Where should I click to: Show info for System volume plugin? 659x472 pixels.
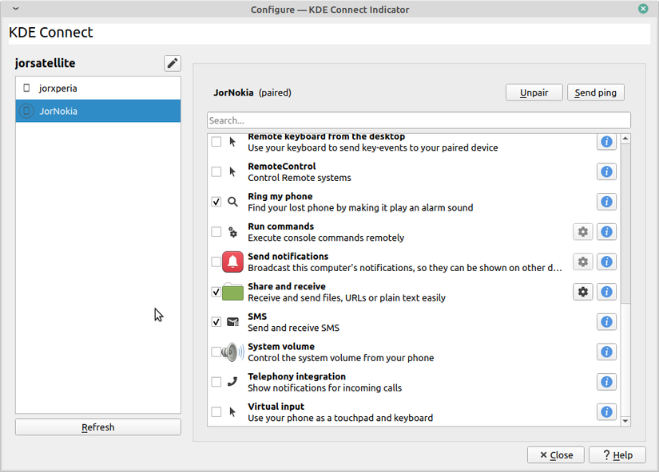[x=606, y=352]
